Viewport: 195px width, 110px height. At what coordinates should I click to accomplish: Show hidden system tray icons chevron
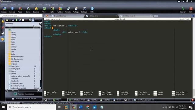click(x=163, y=107)
